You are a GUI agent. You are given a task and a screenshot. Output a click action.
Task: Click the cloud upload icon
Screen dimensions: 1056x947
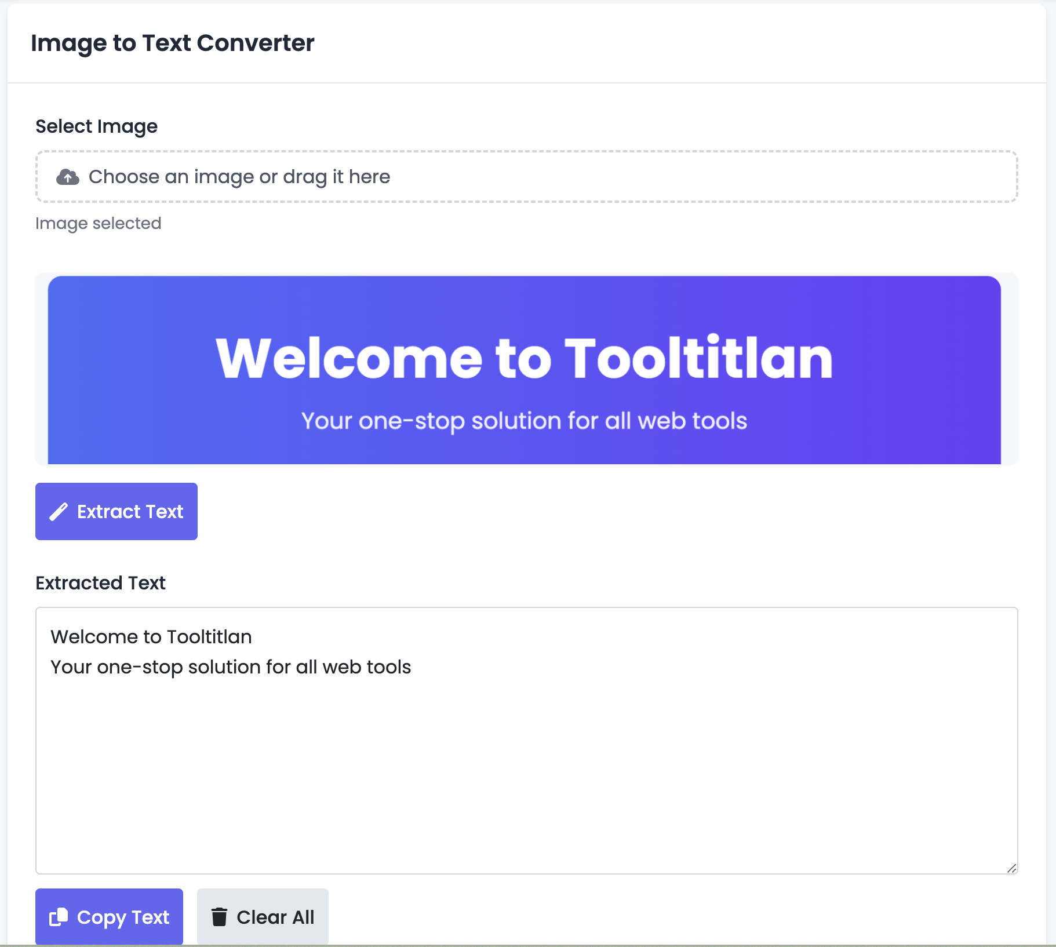coord(68,177)
